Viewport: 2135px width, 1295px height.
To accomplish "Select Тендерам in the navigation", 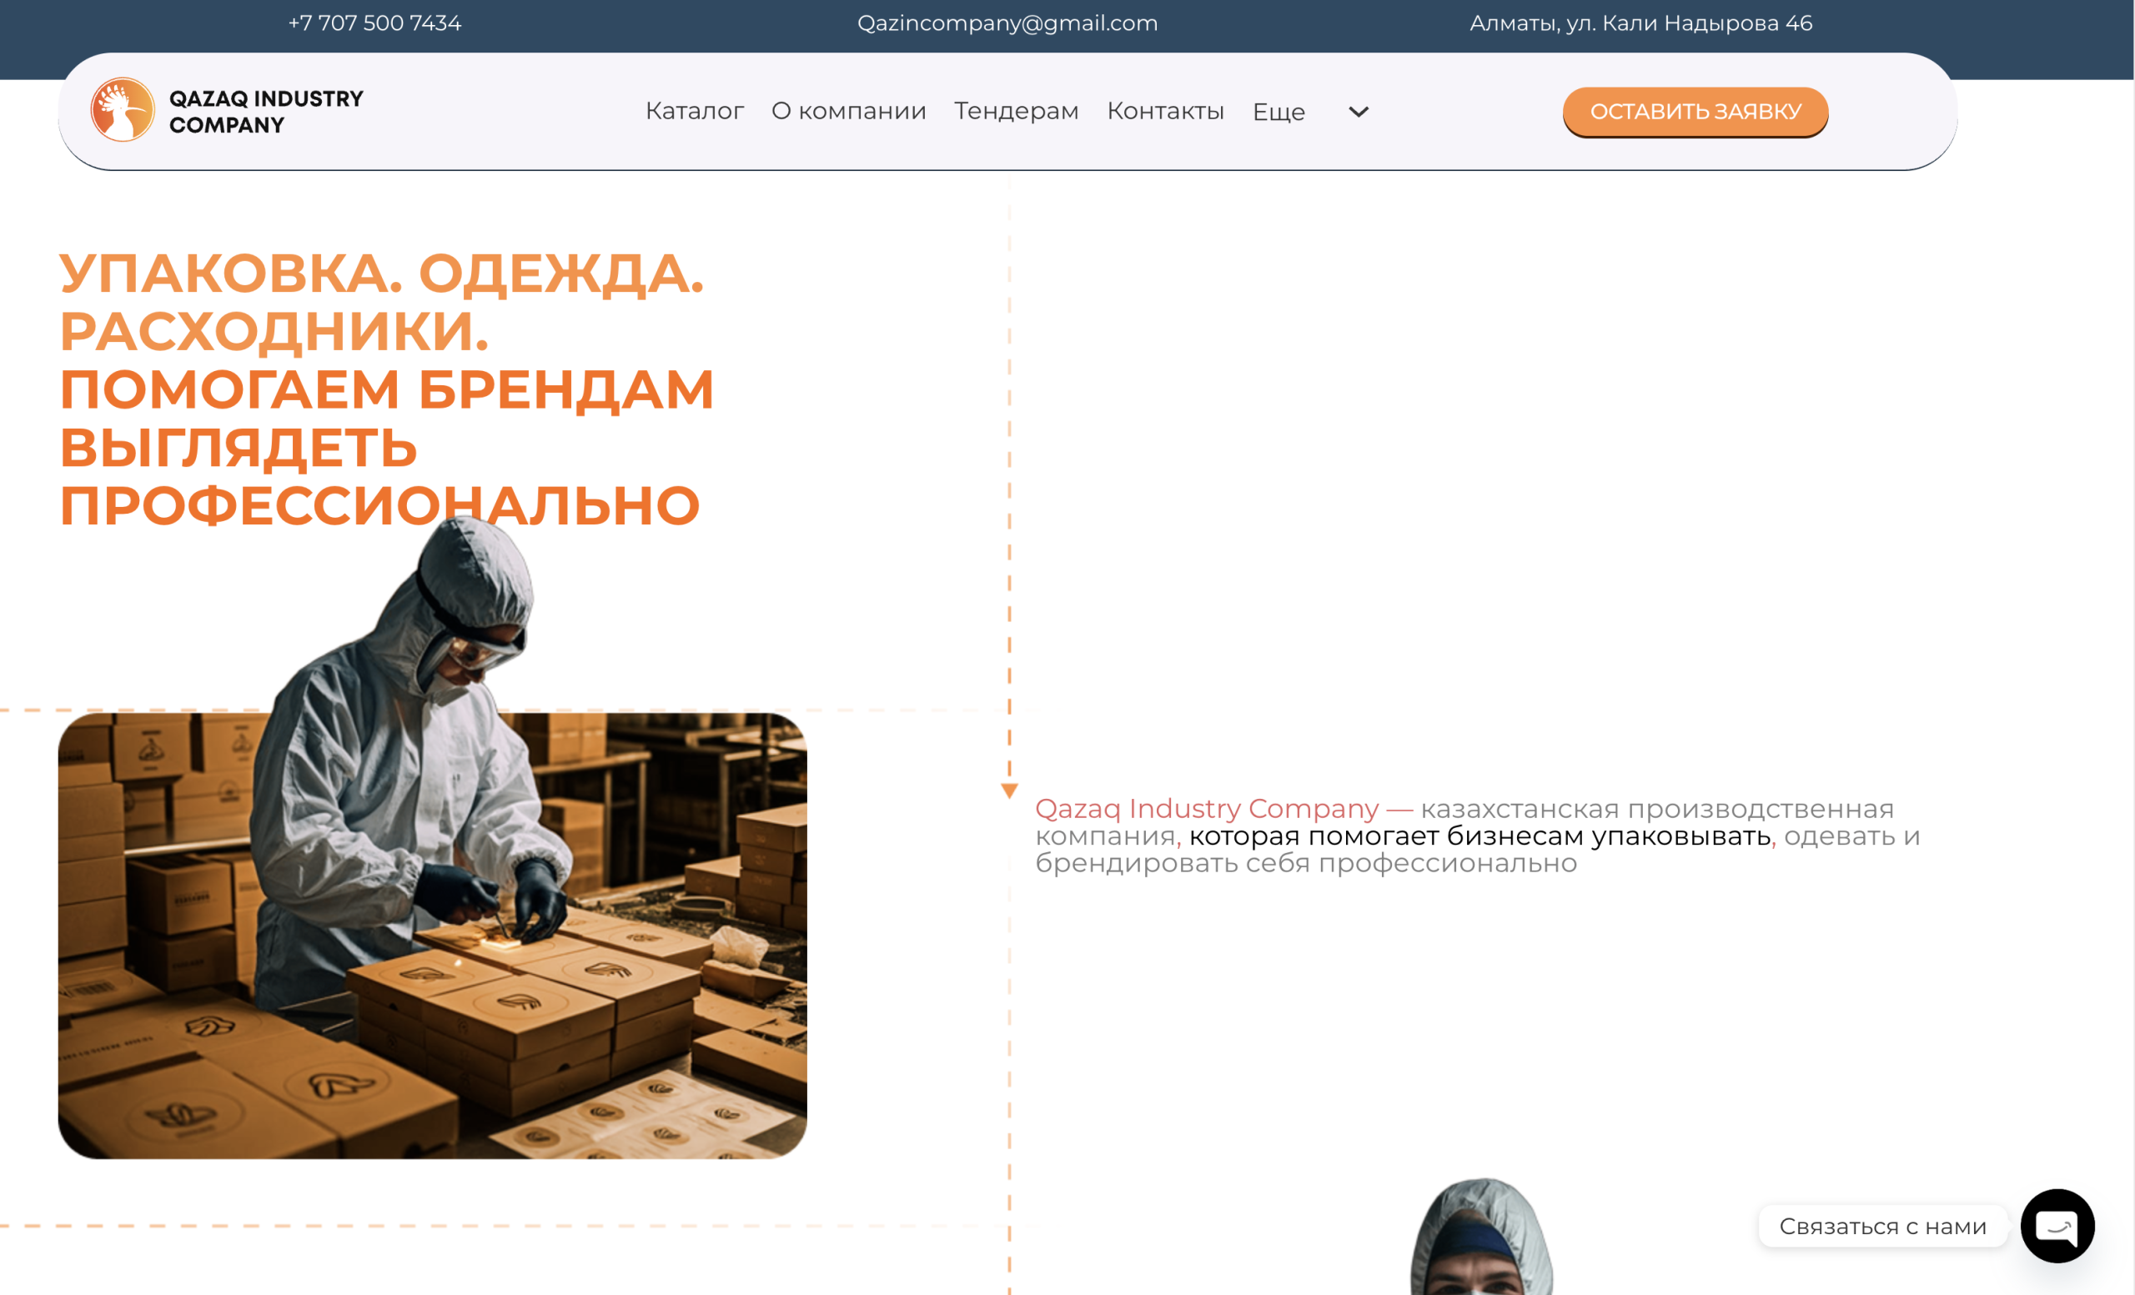I will point(1016,111).
